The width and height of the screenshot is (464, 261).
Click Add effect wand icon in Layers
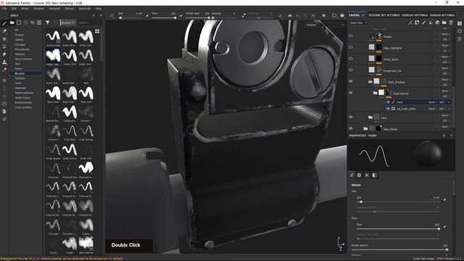coord(410,22)
